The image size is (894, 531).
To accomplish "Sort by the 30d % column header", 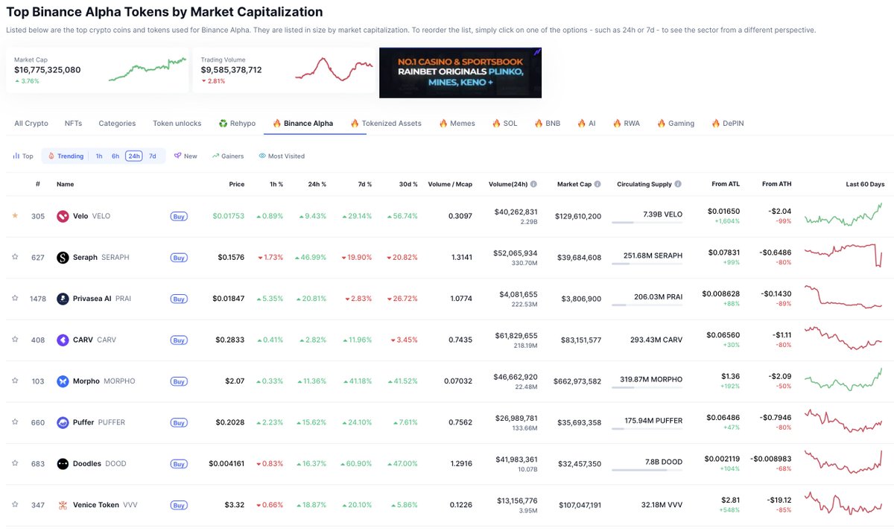I will [x=408, y=184].
